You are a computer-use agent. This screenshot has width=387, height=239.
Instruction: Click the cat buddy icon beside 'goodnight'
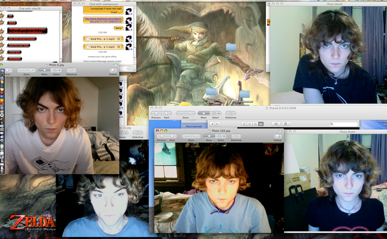tap(2, 59)
